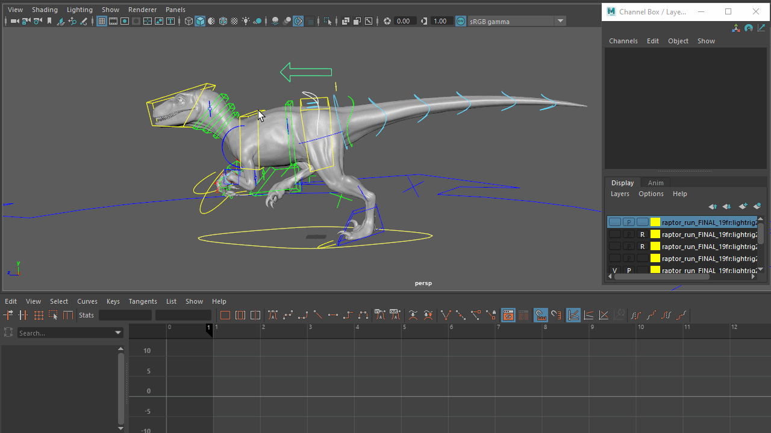
Task: Expand the Graph Editor search options arrow
Action: tap(118, 333)
